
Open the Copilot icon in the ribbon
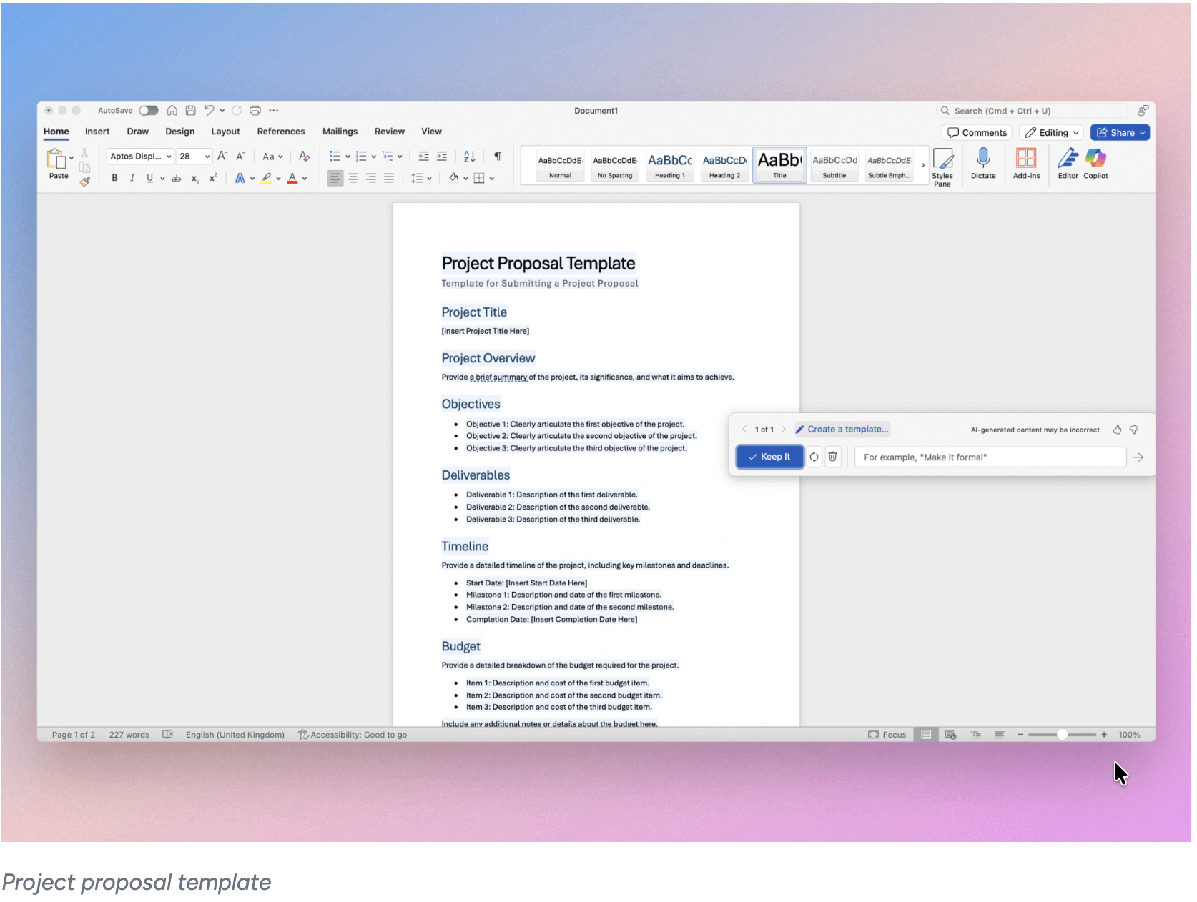[x=1095, y=164]
